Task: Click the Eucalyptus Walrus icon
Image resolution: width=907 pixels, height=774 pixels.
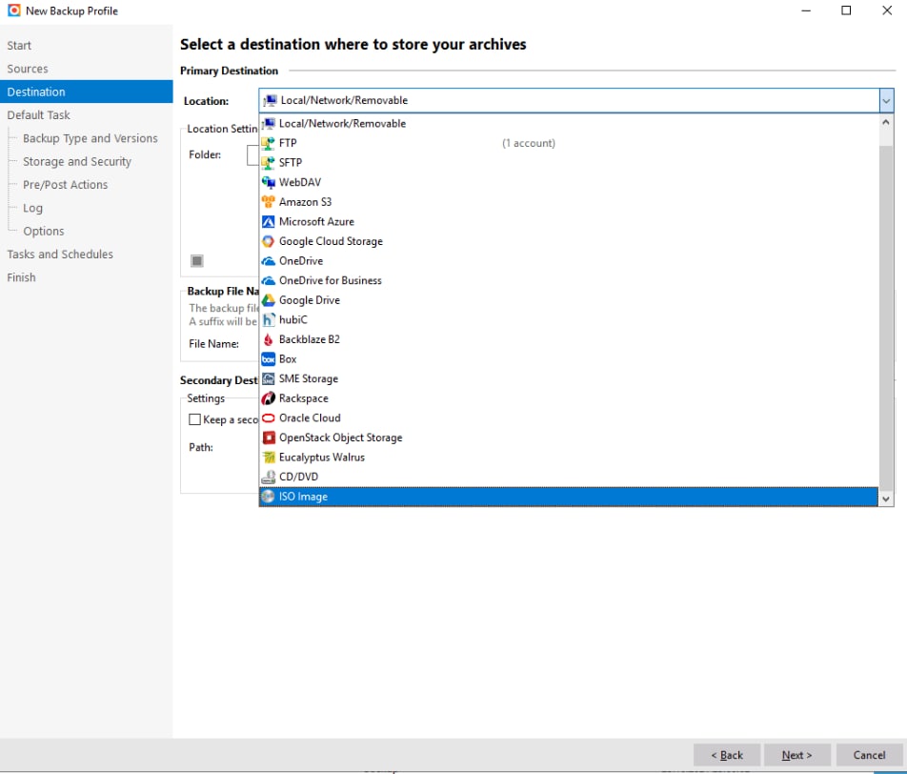Action: coord(269,458)
